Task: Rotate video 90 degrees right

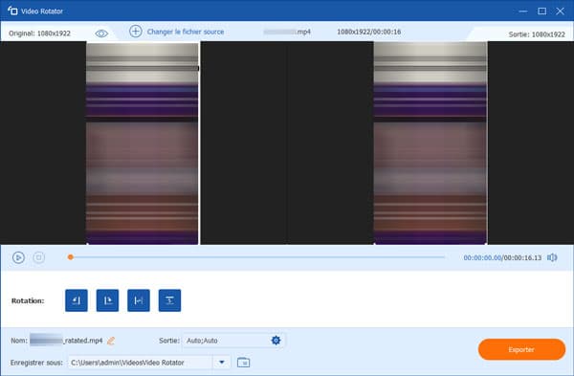Action: pos(107,300)
